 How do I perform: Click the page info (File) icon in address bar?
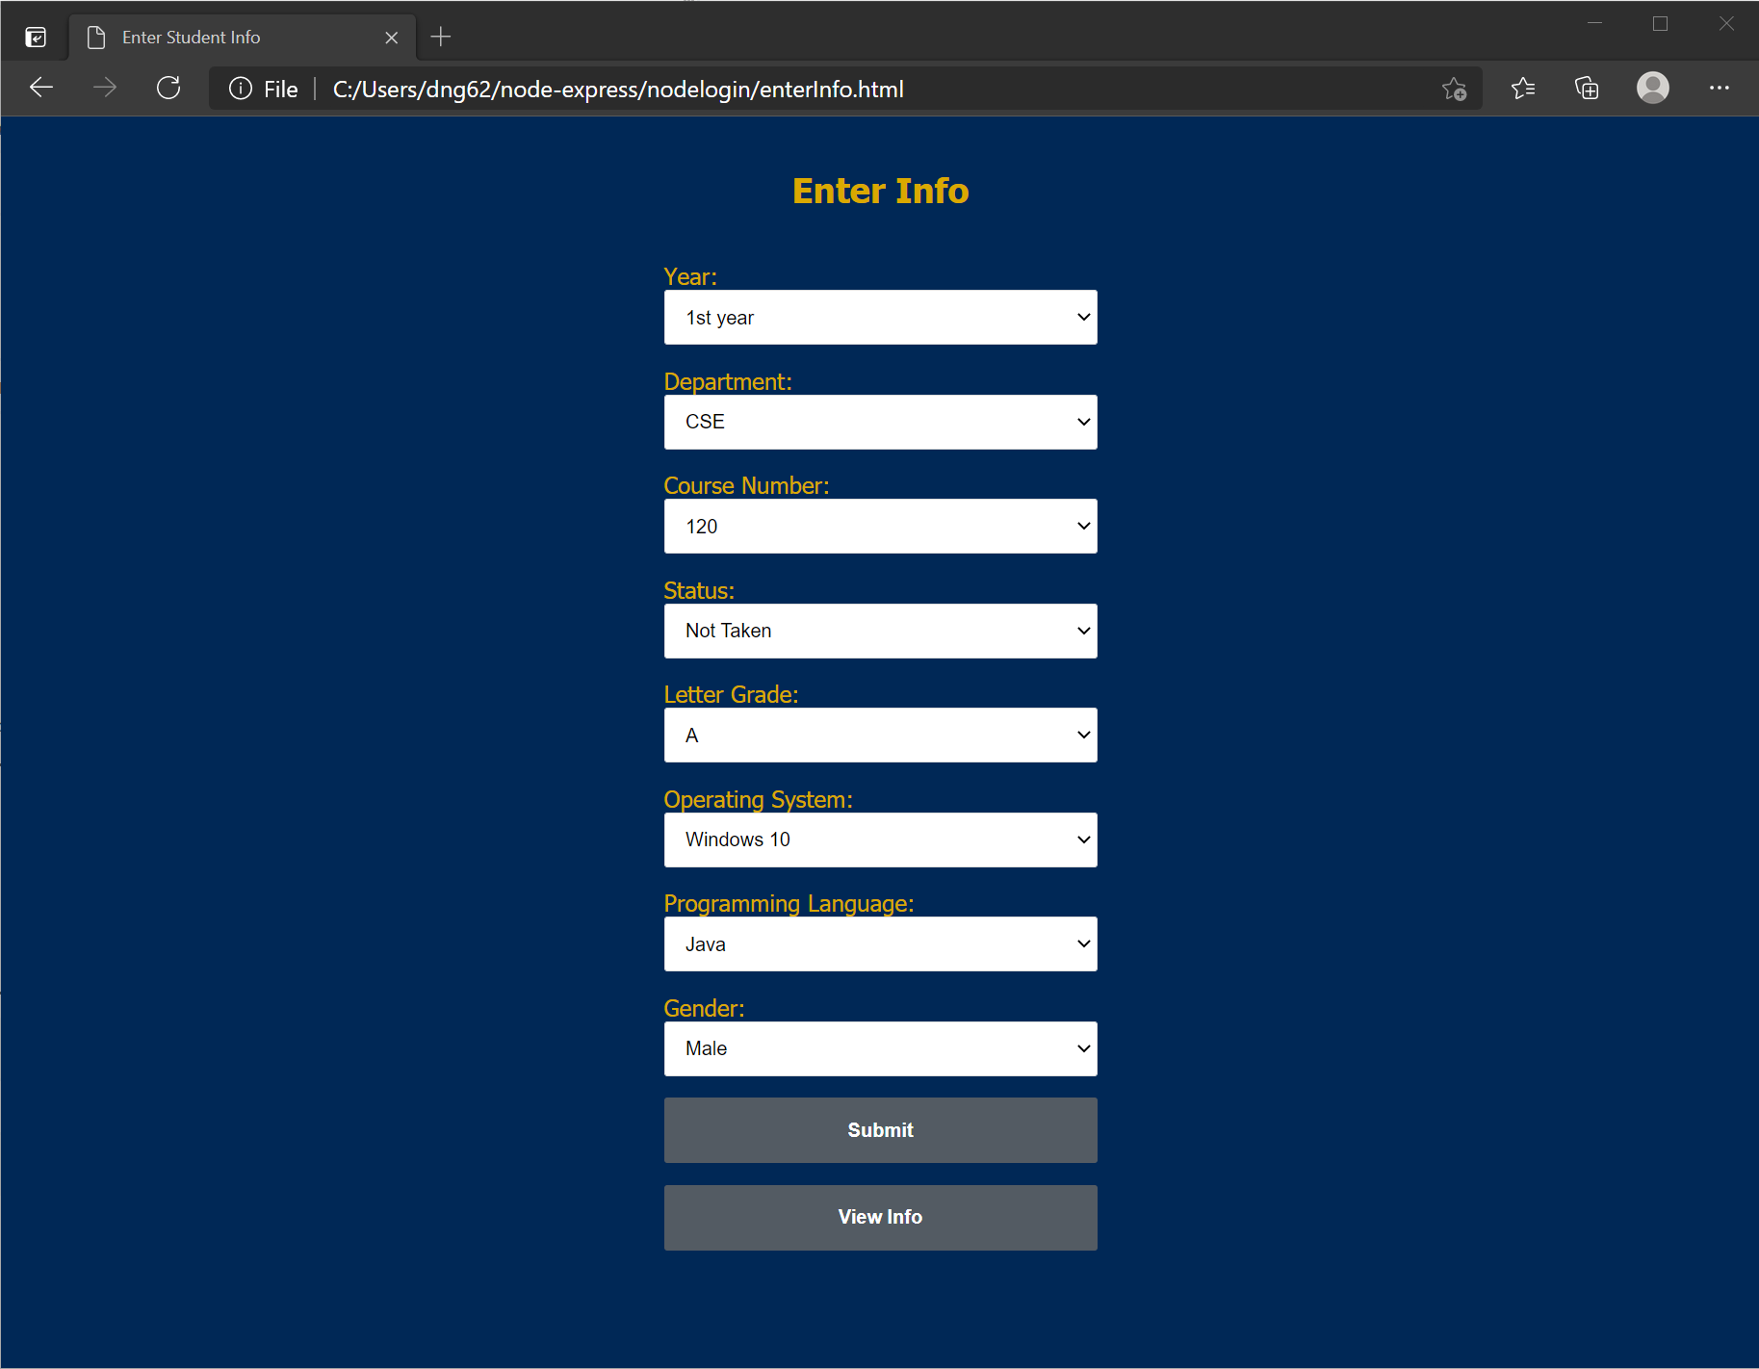pyautogui.click(x=240, y=89)
